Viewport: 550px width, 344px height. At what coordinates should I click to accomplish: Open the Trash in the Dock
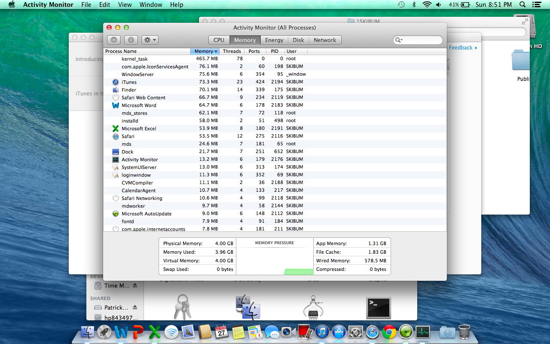pos(464,332)
